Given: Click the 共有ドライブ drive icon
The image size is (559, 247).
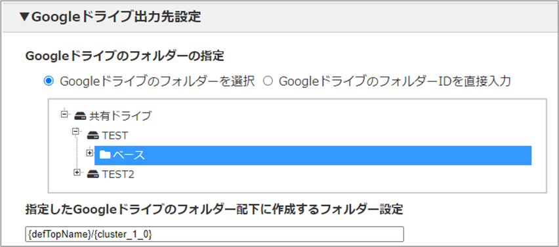Looking at the screenshot, I should pyautogui.click(x=81, y=116).
